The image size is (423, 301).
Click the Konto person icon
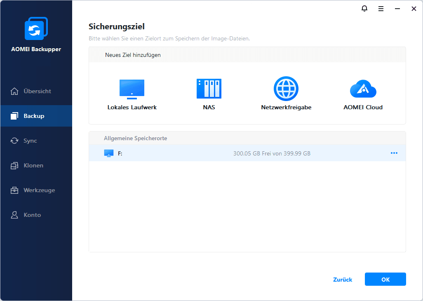[14, 215]
